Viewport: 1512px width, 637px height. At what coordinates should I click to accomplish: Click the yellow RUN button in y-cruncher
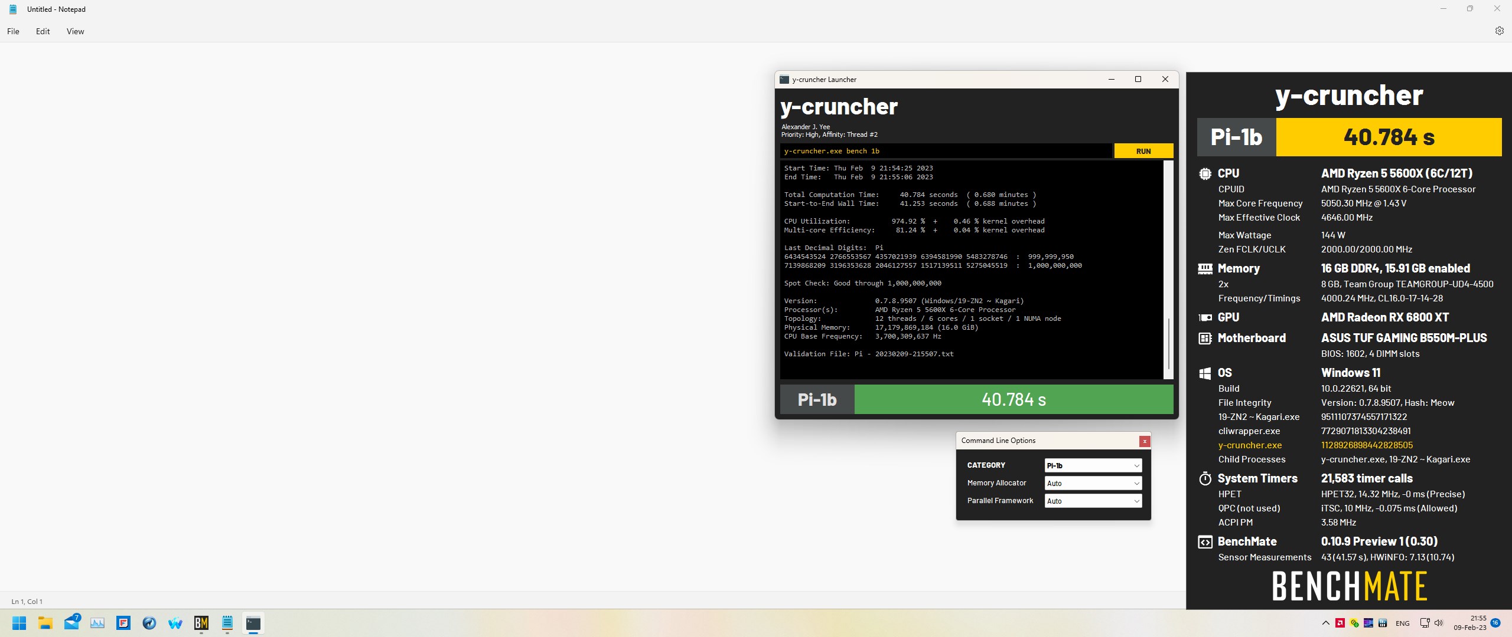tap(1143, 151)
